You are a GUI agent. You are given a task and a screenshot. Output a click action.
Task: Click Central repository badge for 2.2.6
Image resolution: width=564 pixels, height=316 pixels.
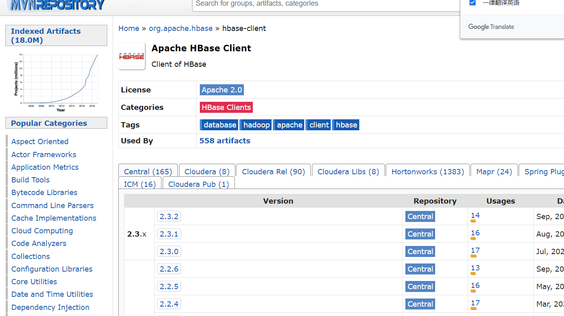(x=420, y=269)
